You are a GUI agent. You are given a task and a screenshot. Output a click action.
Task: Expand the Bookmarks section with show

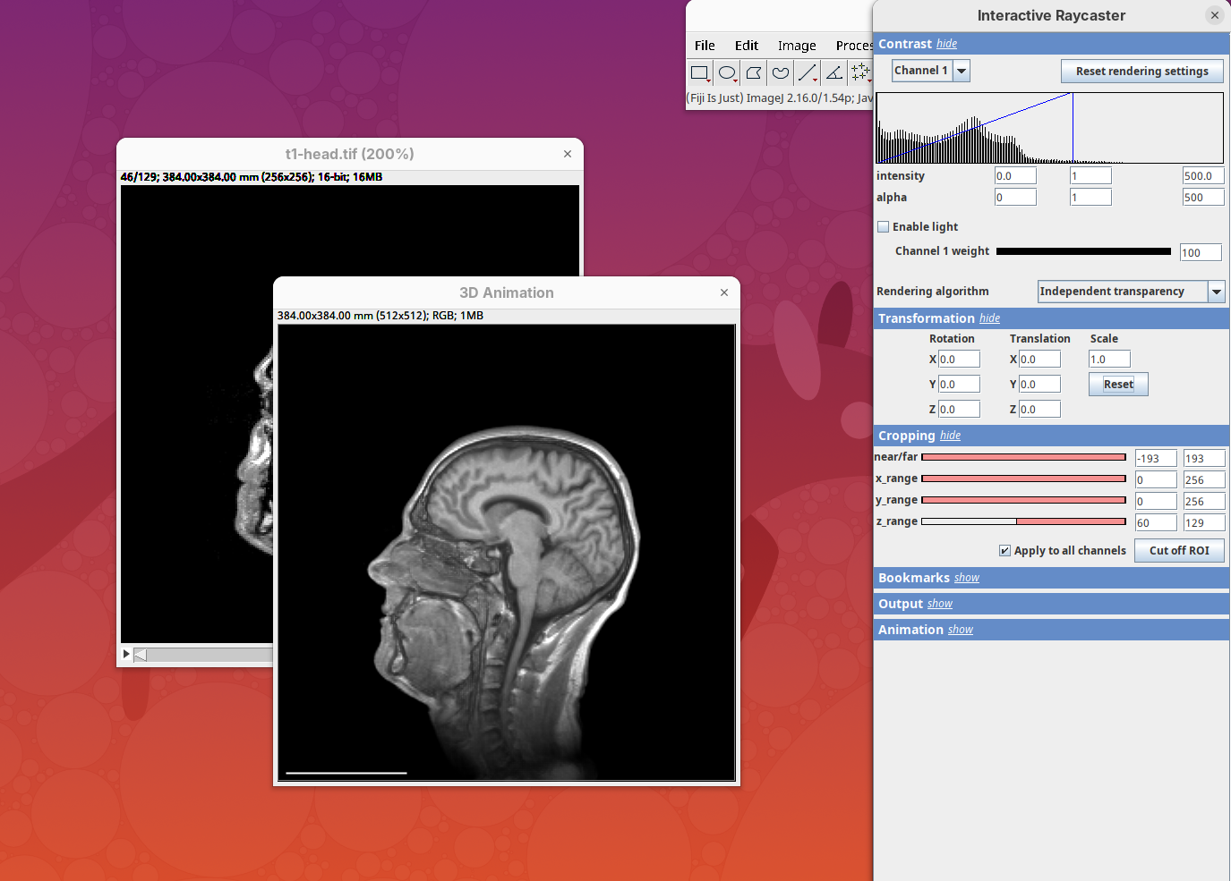(966, 578)
